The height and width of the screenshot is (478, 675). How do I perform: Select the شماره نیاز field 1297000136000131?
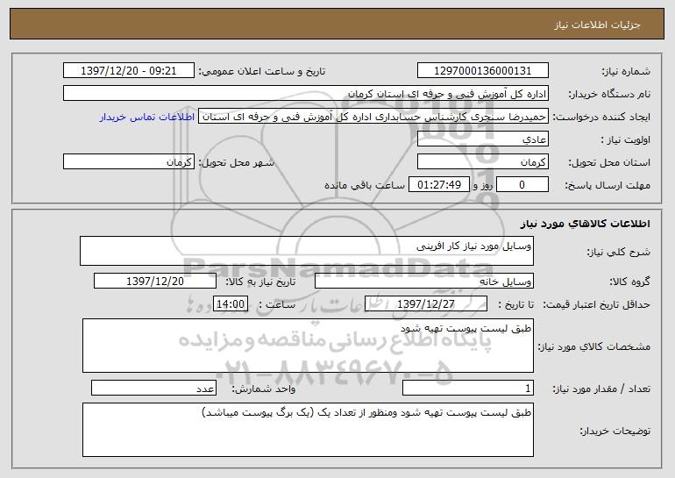pos(482,71)
